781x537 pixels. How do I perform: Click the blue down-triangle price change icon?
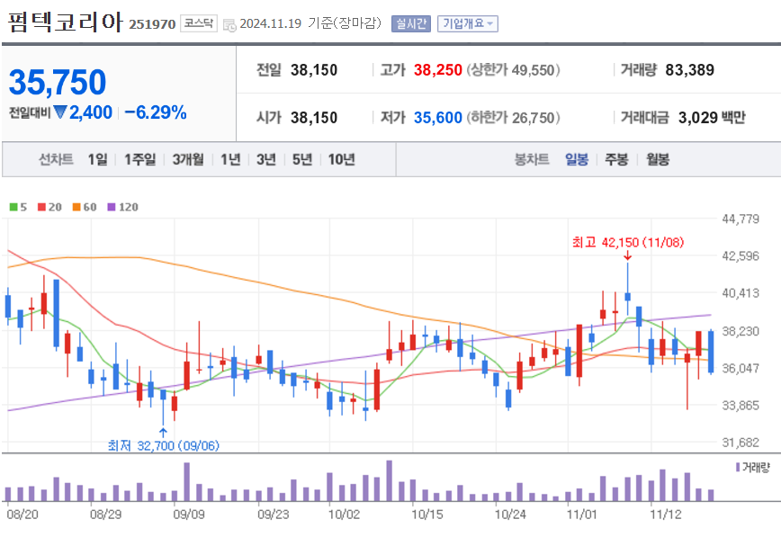point(59,112)
